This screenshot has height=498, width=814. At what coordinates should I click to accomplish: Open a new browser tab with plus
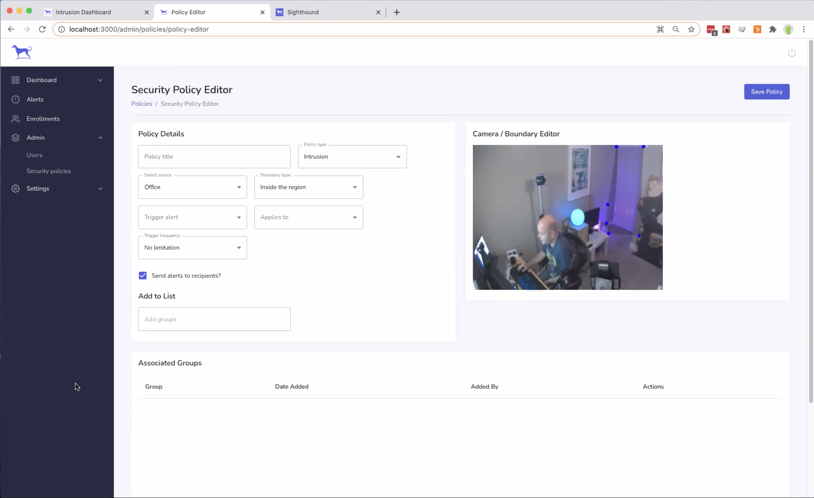click(x=397, y=12)
